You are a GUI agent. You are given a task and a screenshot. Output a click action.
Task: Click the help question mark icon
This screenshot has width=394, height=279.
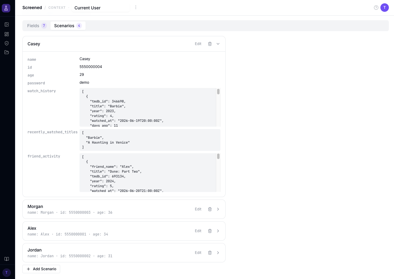tap(376, 8)
